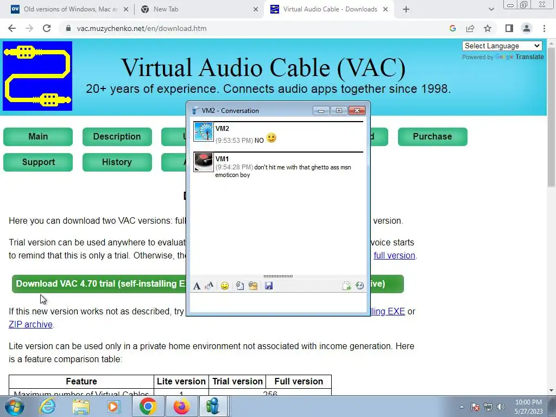Share this page via share icon
The height and width of the screenshot is (417, 556).
pyautogui.click(x=470, y=28)
